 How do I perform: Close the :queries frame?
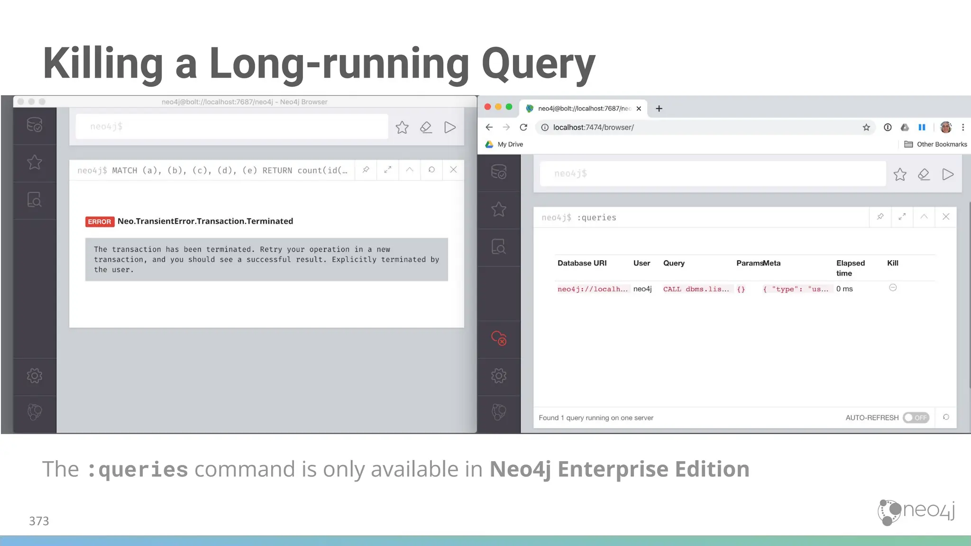pos(946,217)
